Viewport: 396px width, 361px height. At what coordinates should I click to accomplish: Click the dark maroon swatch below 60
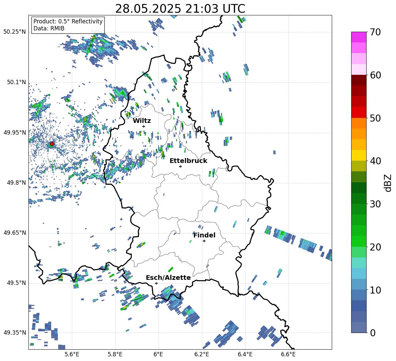click(359, 80)
